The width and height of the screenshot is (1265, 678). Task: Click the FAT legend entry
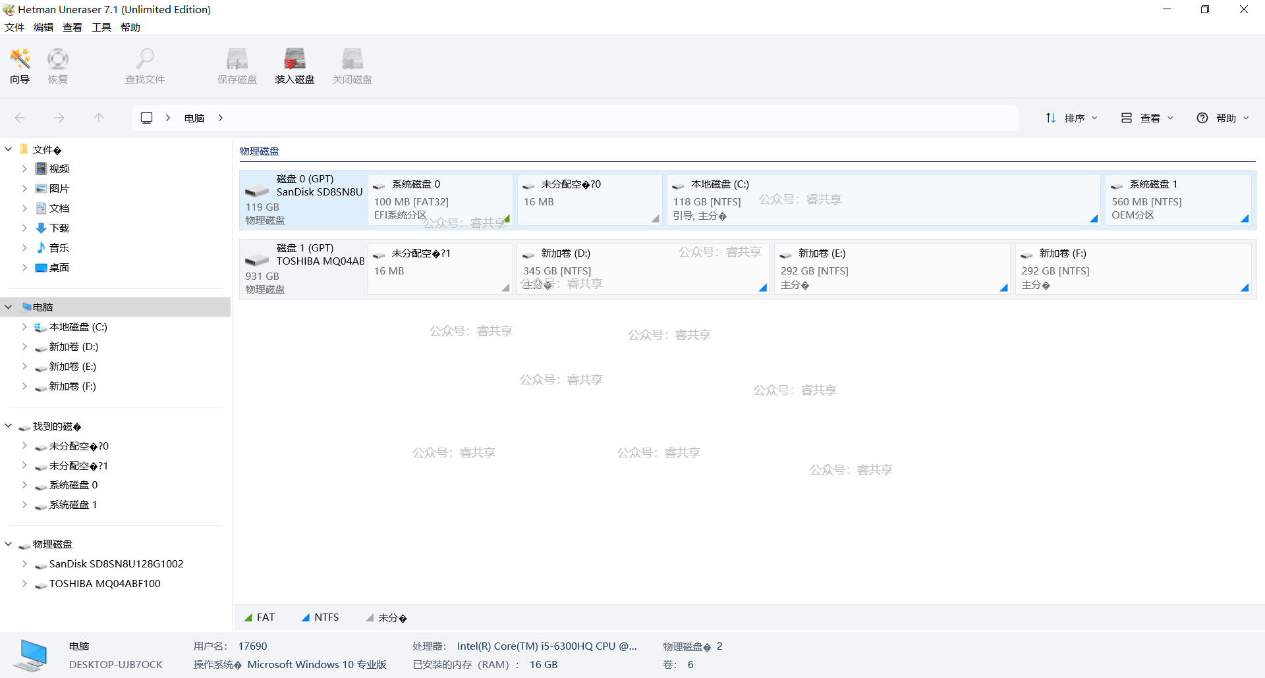tap(260, 617)
